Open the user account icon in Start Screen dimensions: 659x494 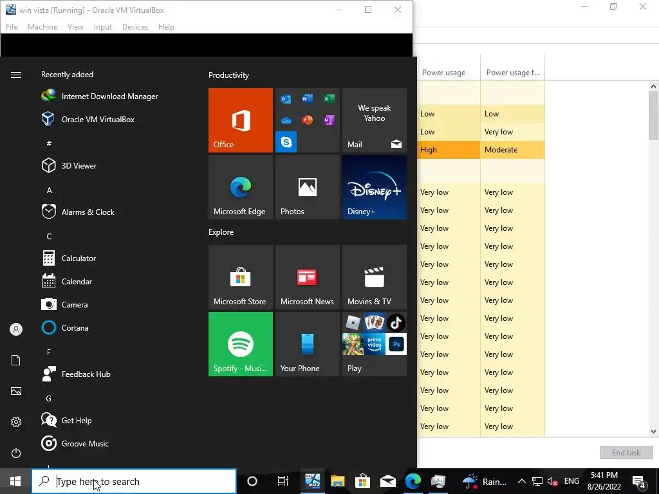pyautogui.click(x=16, y=329)
